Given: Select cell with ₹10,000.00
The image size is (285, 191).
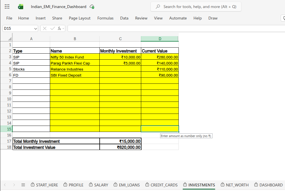Looking at the screenshot, I should 120,57.
